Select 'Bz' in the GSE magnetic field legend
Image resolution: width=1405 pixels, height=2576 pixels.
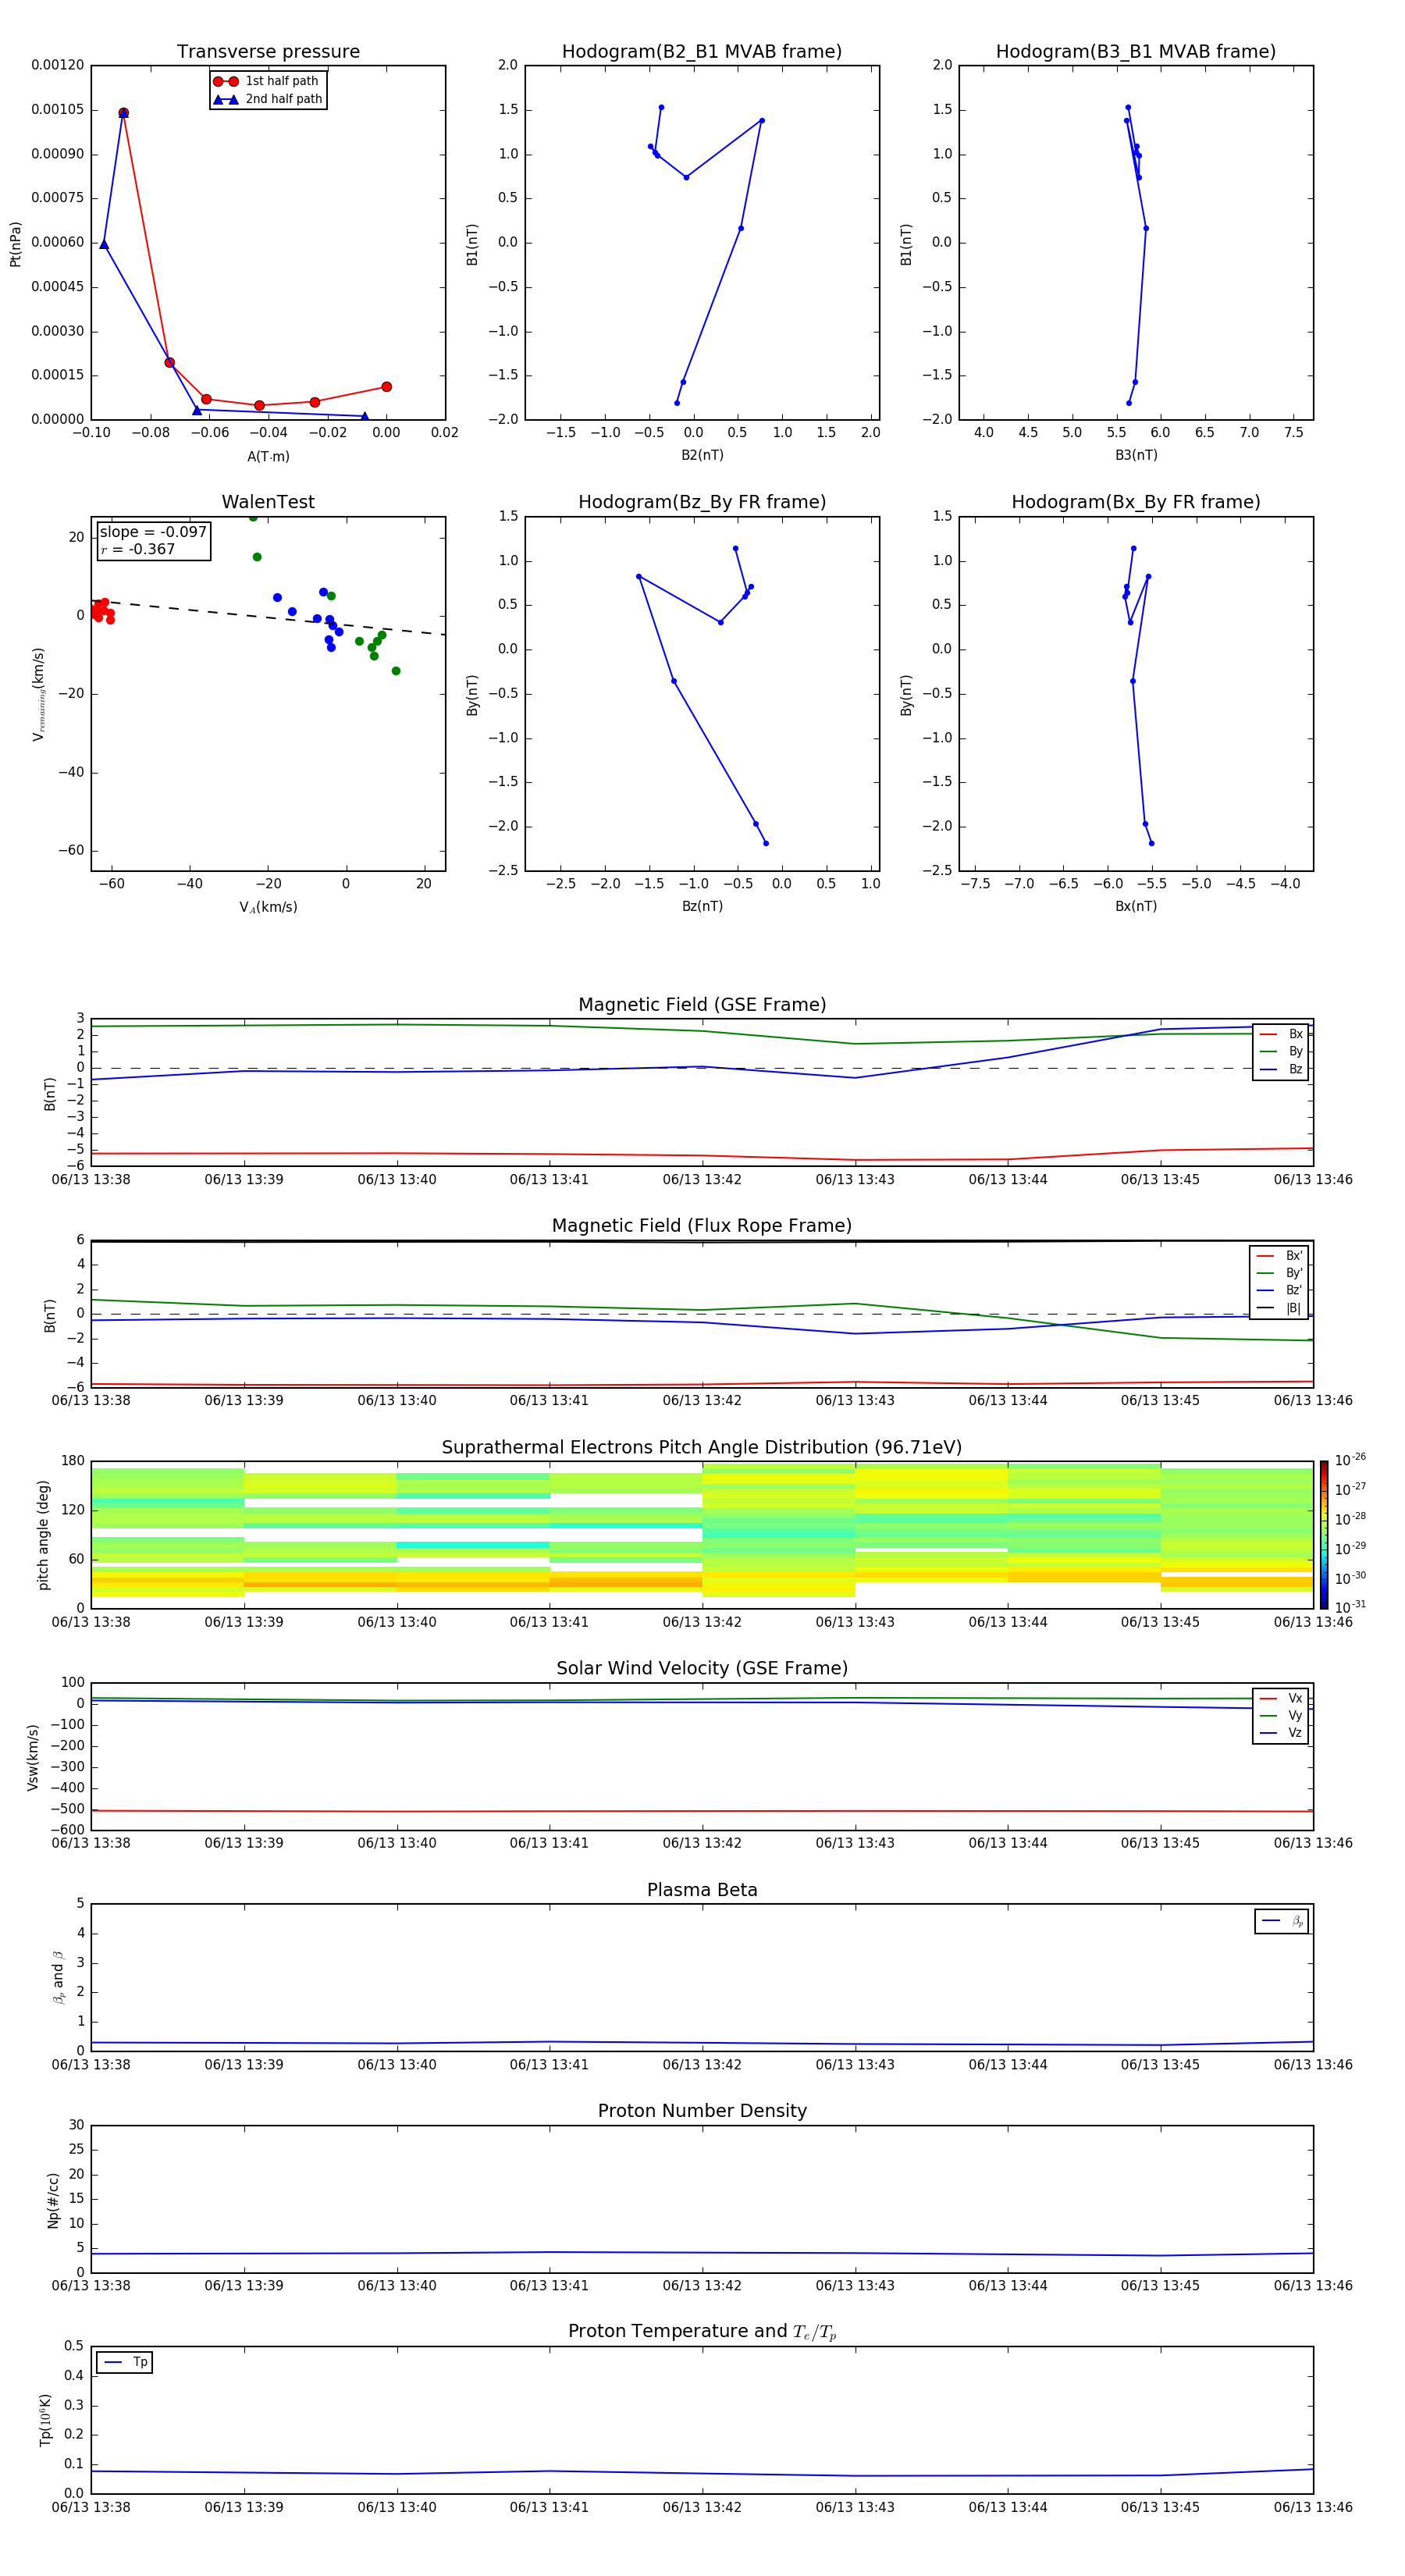coord(1281,1069)
